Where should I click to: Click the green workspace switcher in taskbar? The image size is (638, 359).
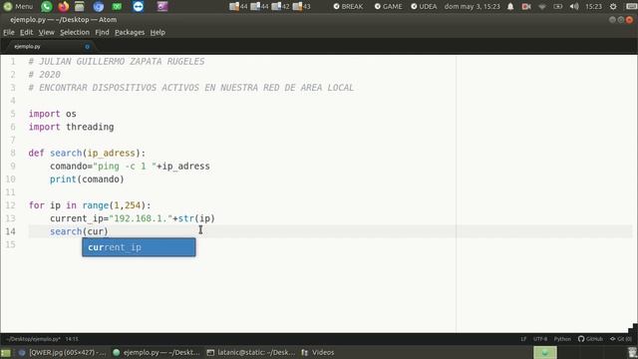coord(545,352)
